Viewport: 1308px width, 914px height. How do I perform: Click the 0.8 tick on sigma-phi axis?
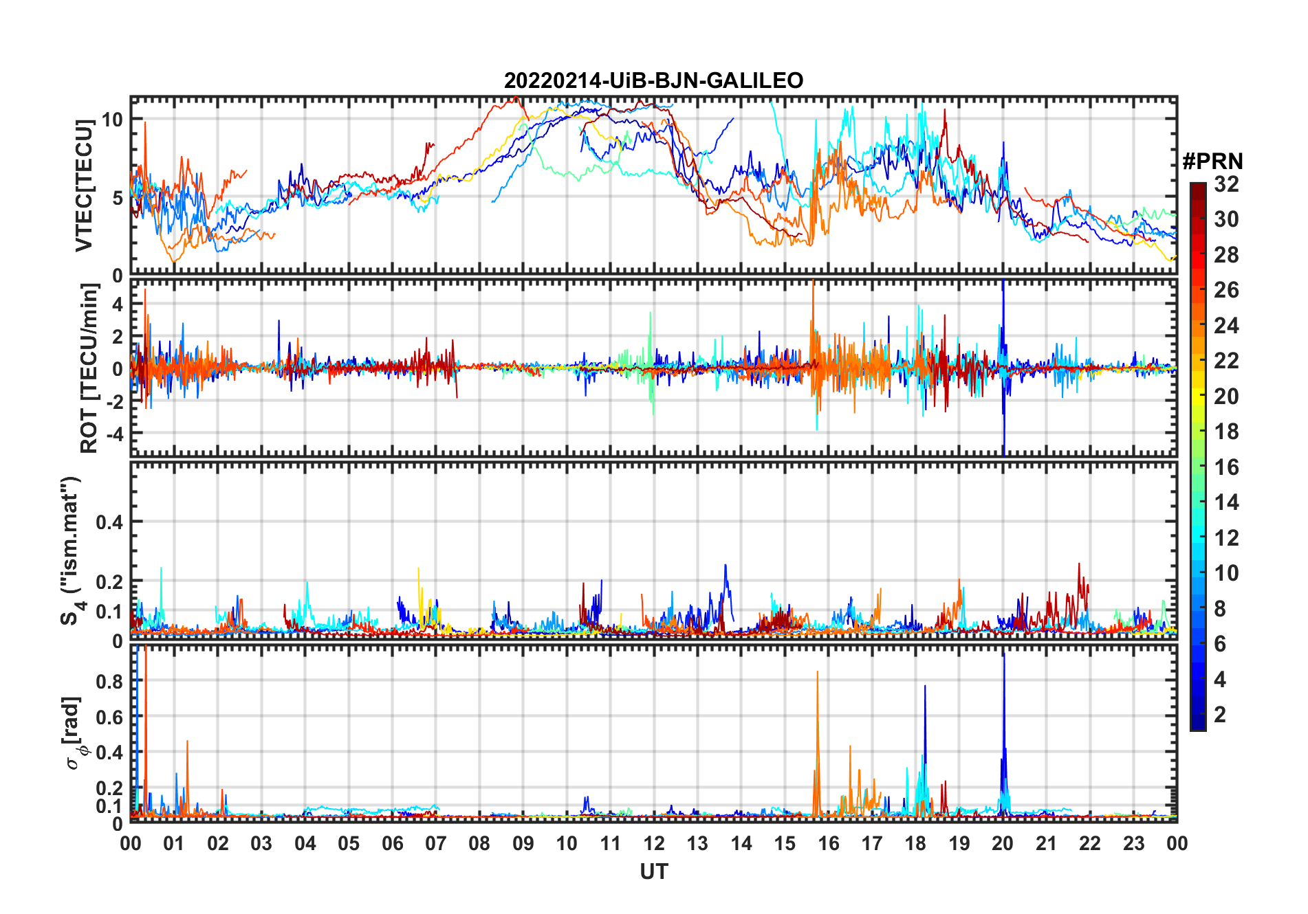pyautogui.click(x=109, y=681)
